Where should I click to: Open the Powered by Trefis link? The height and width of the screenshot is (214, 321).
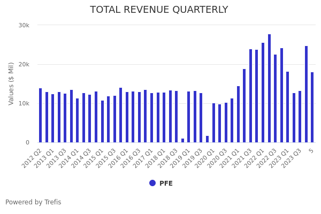pos(33,202)
